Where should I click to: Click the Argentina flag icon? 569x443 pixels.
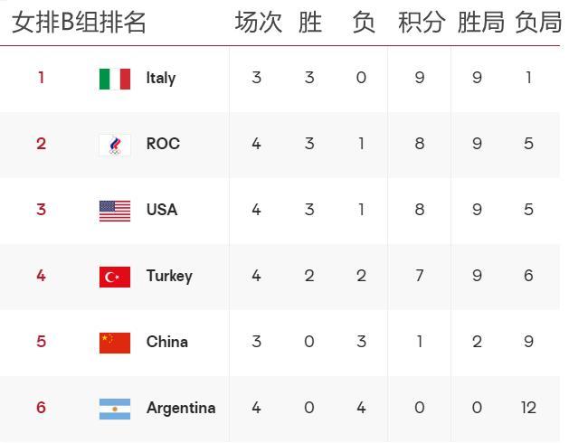pos(115,409)
